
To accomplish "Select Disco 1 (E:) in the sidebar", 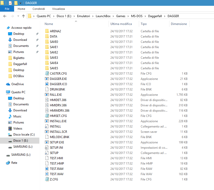I will 20,141.
